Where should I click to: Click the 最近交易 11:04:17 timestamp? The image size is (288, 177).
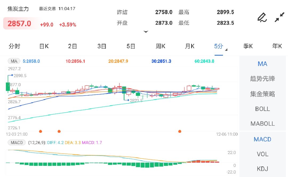57,9
